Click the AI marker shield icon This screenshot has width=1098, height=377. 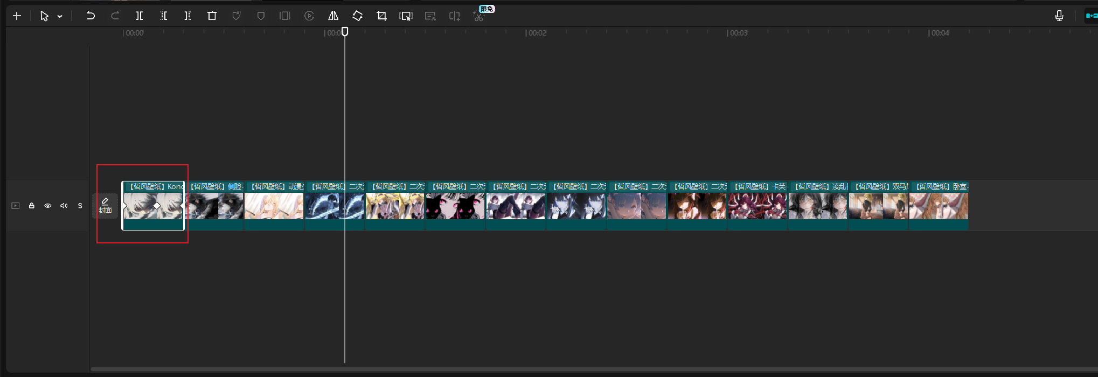[236, 16]
